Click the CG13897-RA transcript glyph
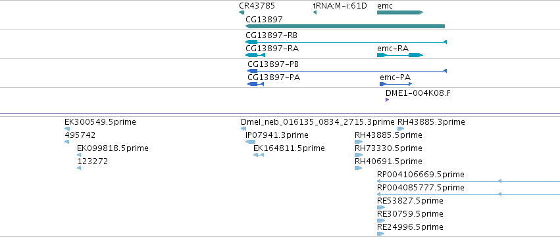The width and height of the screenshot is (560, 237). click(x=255, y=55)
